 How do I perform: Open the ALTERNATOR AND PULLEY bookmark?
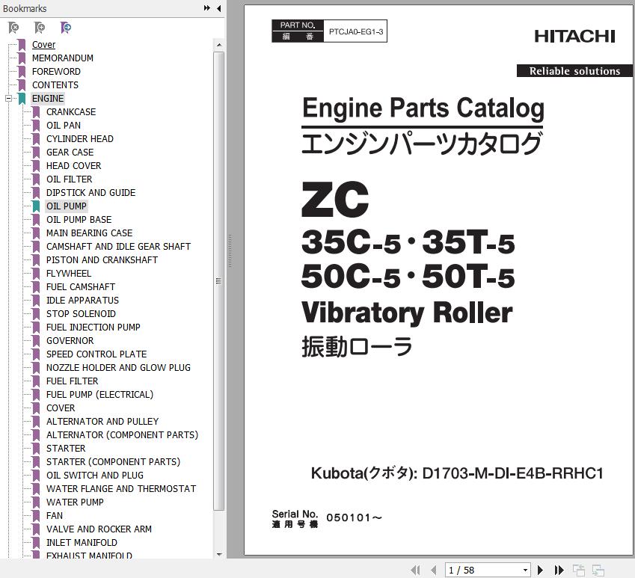tap(102, 422)
